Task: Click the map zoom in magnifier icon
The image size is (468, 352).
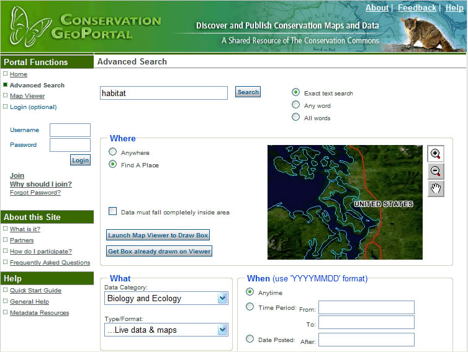Action: click(x=436, y=154)
